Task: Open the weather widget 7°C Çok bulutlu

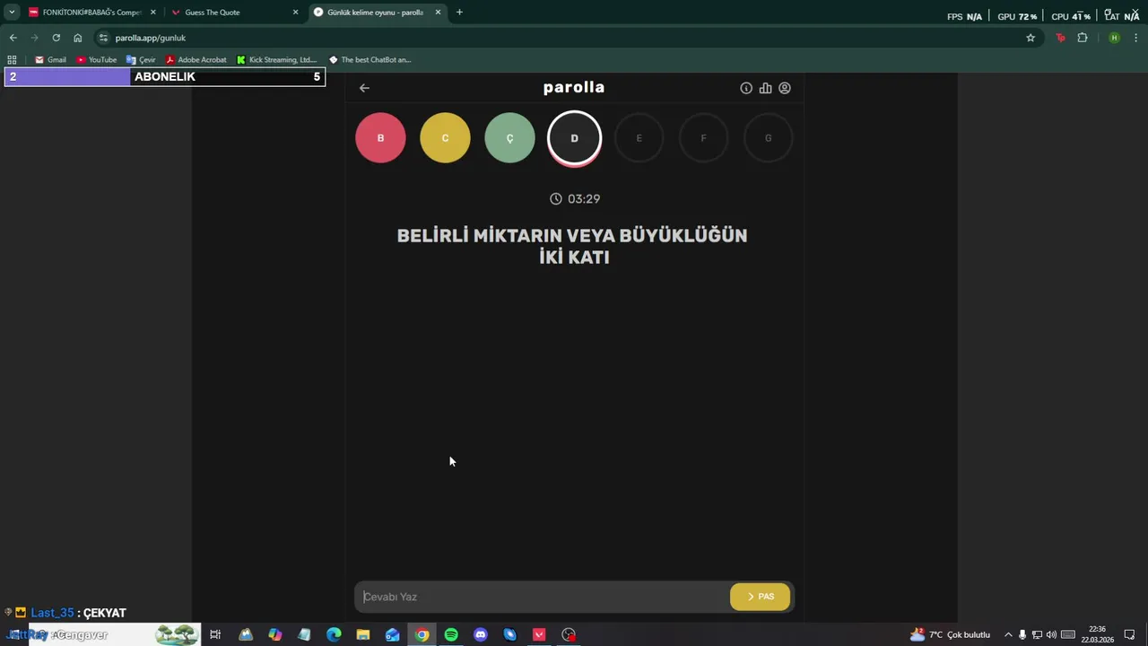Action: [950, 634]
